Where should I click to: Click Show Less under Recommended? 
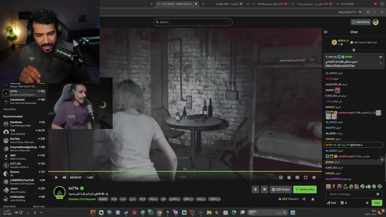point(39,206)
